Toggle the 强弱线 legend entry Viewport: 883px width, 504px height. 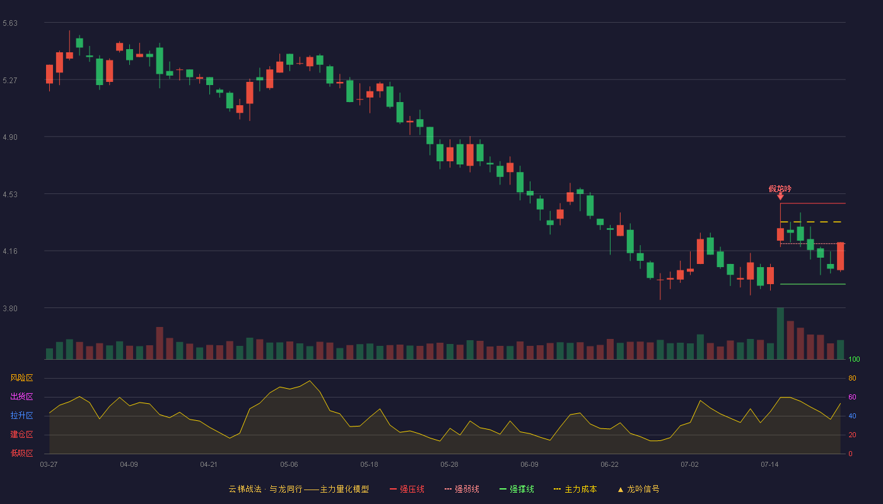462,489
